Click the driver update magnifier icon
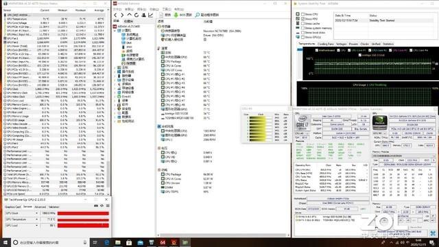This screenshot has height=247, width=439. (x=198, y=15)
